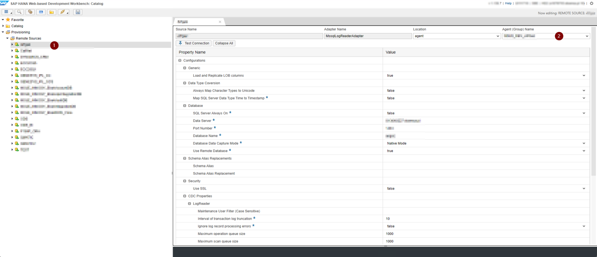Collapse the LogReader group
Viewport: 597px width, 257px height.
(x=189, y=204)
